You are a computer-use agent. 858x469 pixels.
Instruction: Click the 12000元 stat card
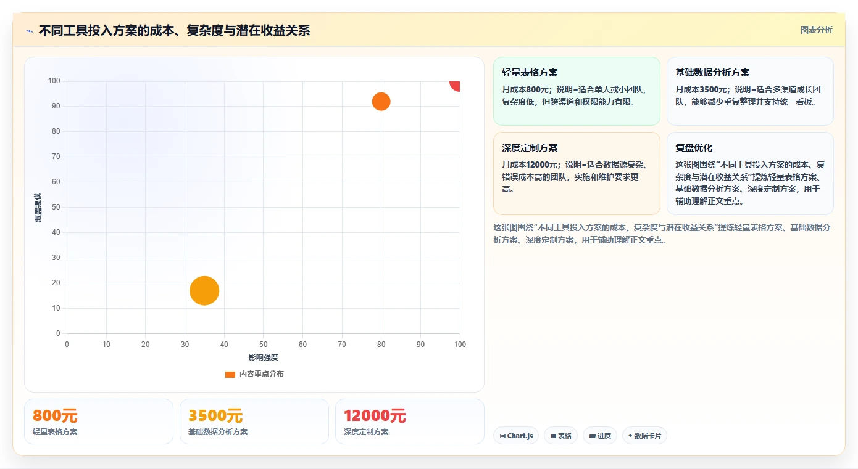[x=410, y=422]
